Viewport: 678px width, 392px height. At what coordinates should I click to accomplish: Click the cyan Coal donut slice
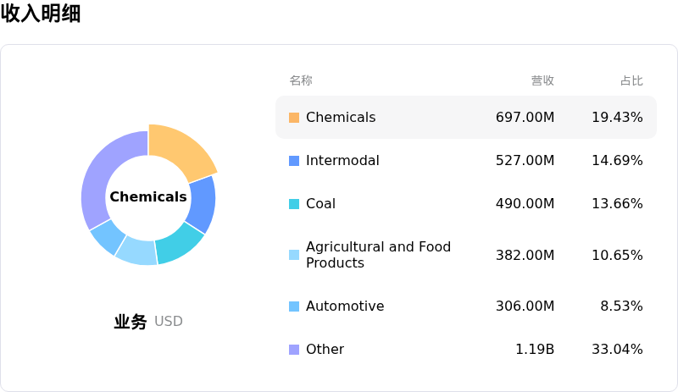(179, 244)
